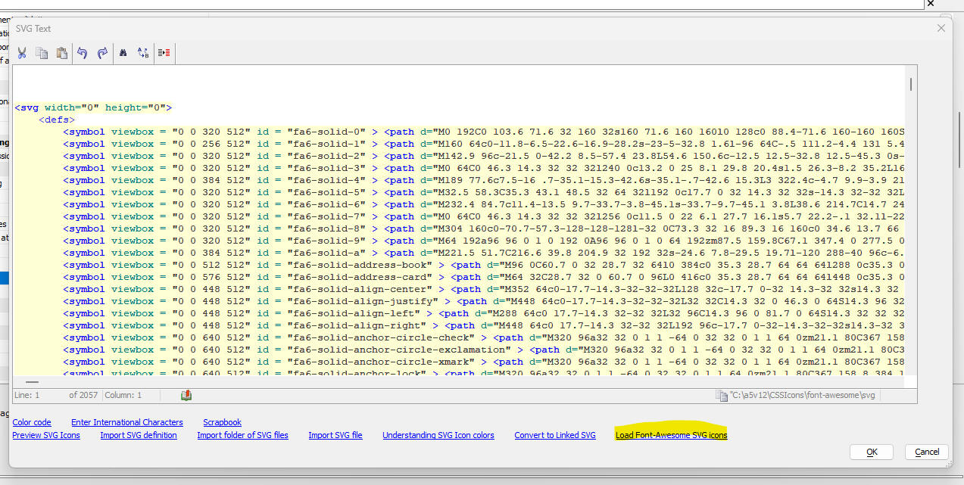This screenshot has width=964, height=485.
Task: Open the Color code link
Action: 32,422
